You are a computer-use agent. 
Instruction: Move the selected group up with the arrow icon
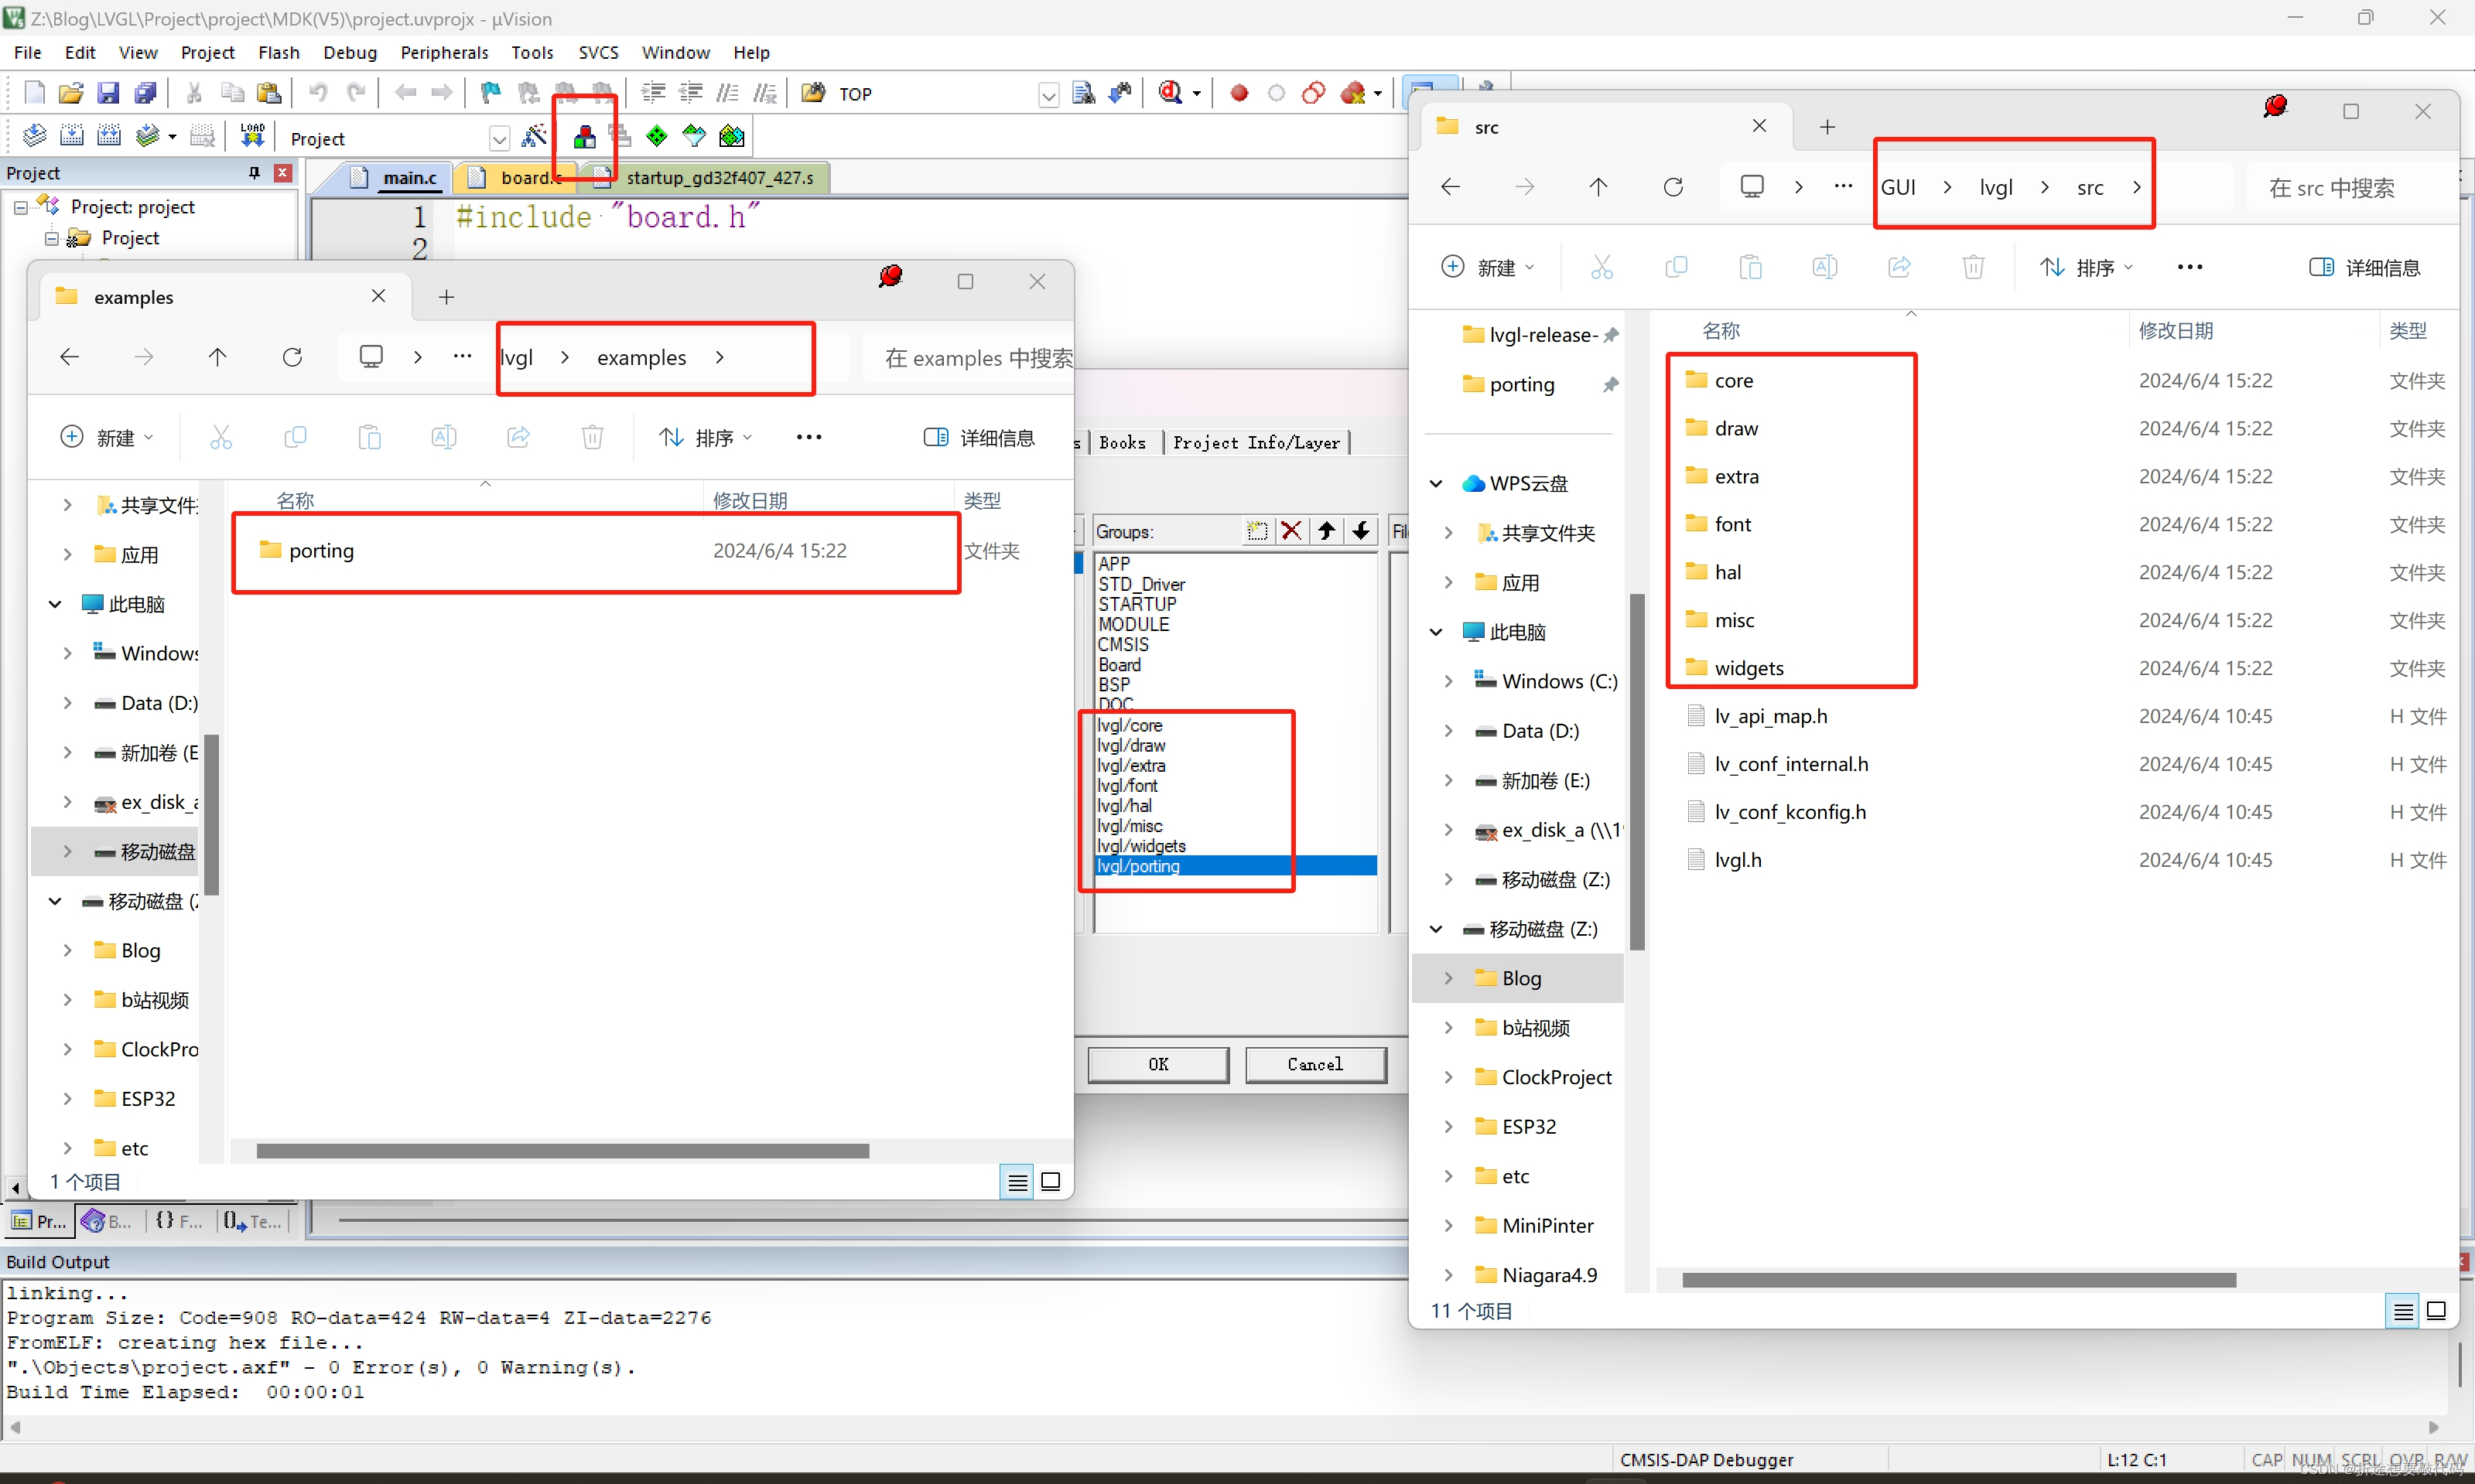[1327, 531]
